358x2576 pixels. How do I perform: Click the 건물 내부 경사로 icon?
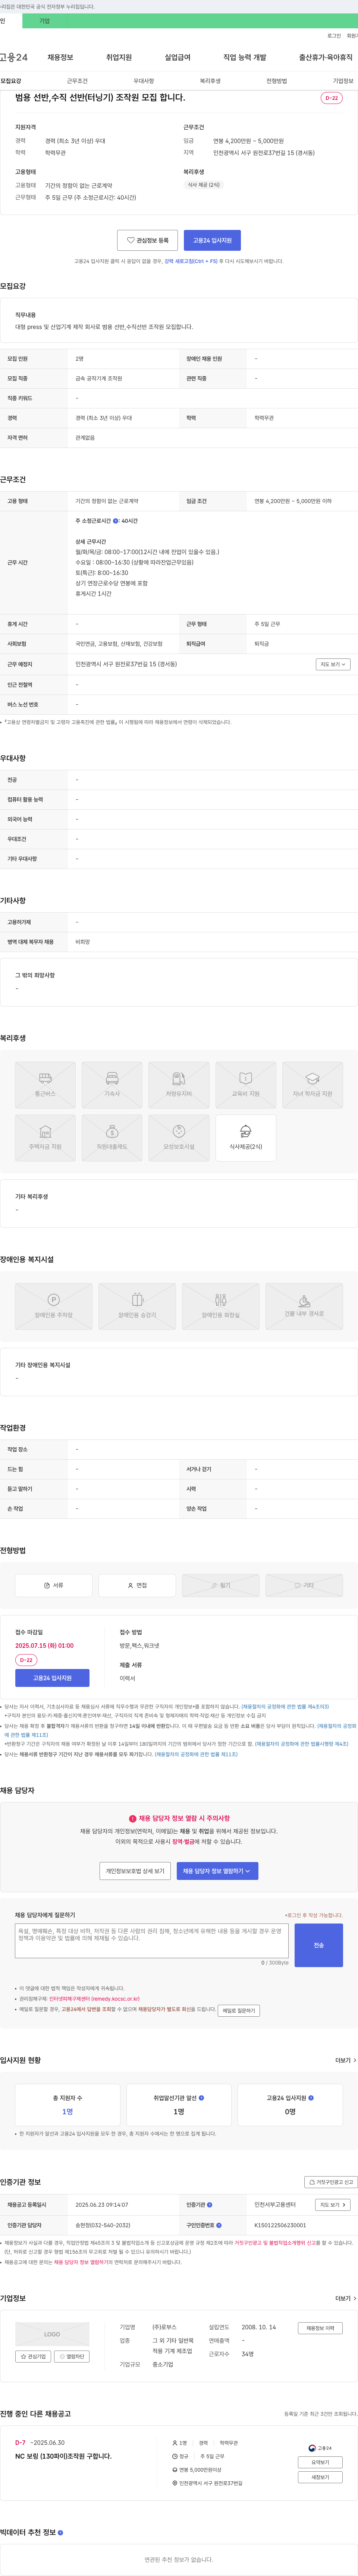point(304,1306)
